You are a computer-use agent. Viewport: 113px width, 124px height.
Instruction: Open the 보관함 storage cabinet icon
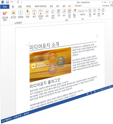coord(21,13)
